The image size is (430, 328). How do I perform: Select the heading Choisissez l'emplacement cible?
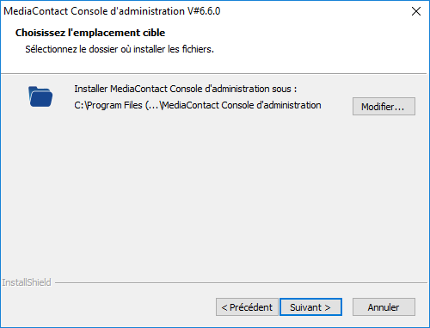tap(90, 33)
